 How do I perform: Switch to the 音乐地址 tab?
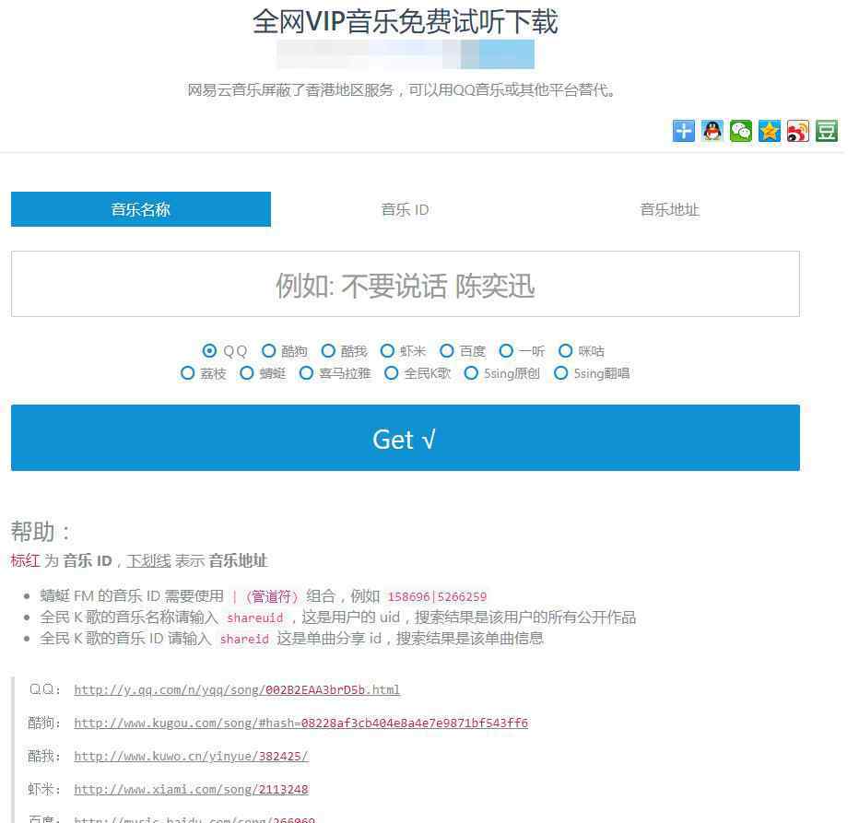(x=669, y=209)
